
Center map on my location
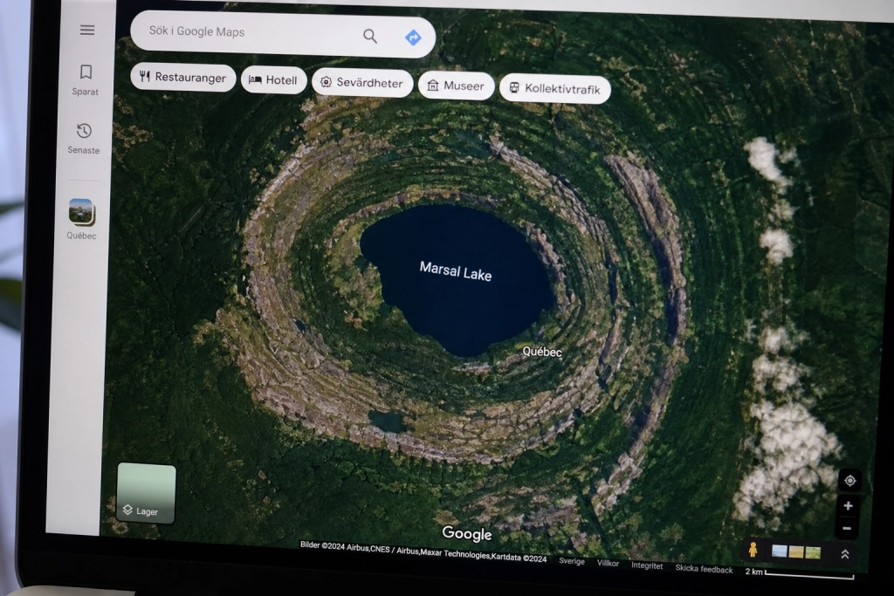coord(849,480)
